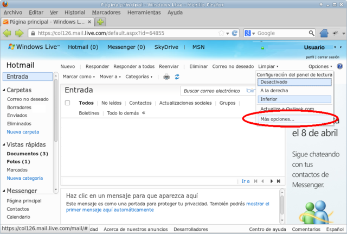Open SkyDrive in the top navigation
The height and width of the screenshot is (234, 347).
click(x=166, y=47)
